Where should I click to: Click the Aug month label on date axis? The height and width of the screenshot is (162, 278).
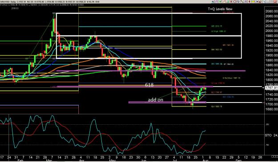[x=205, y=160]
